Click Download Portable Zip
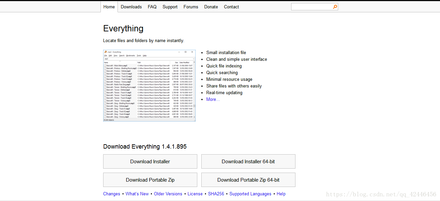Image resolution: width=440 pixels, height=201 pixels. (x=150, y=180)
